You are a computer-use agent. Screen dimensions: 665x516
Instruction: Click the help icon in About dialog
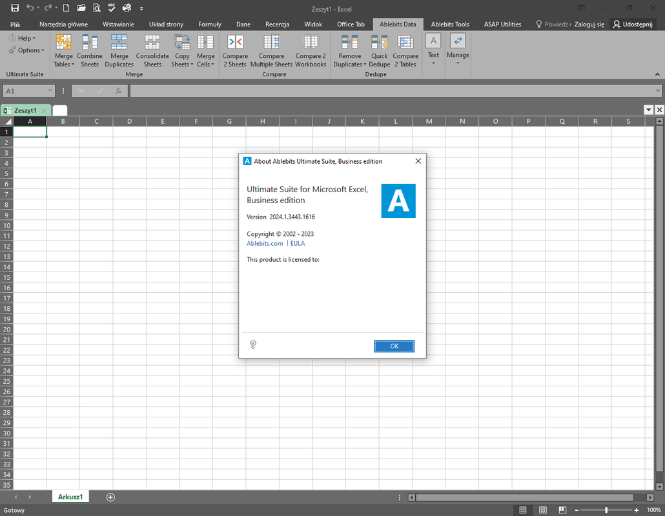253,345
